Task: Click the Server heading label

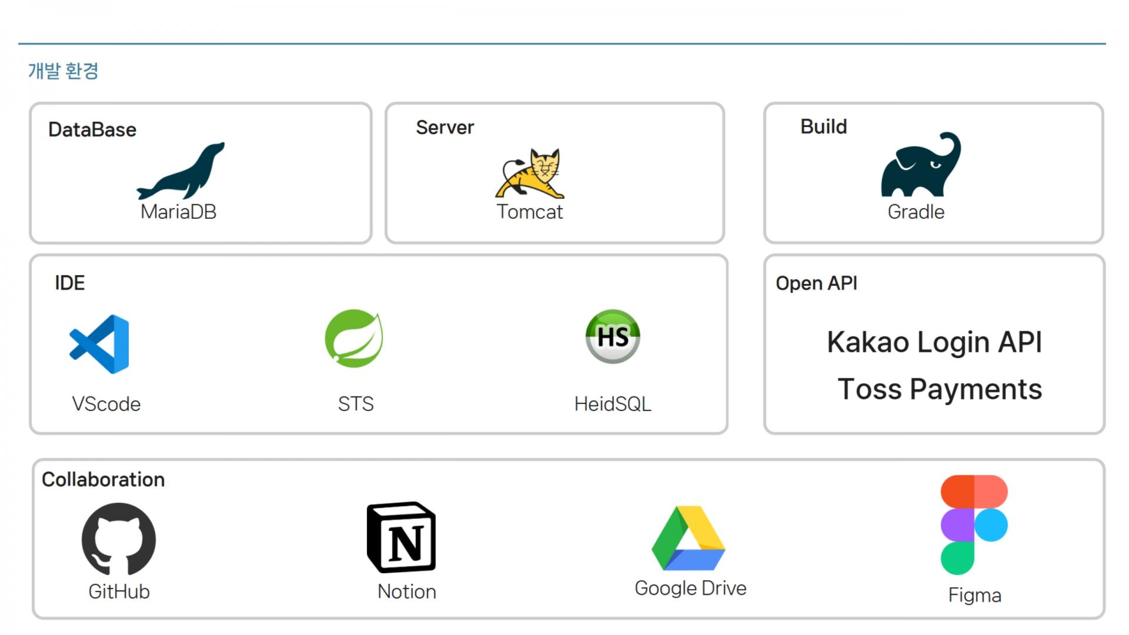Action: tap(445, 128)
